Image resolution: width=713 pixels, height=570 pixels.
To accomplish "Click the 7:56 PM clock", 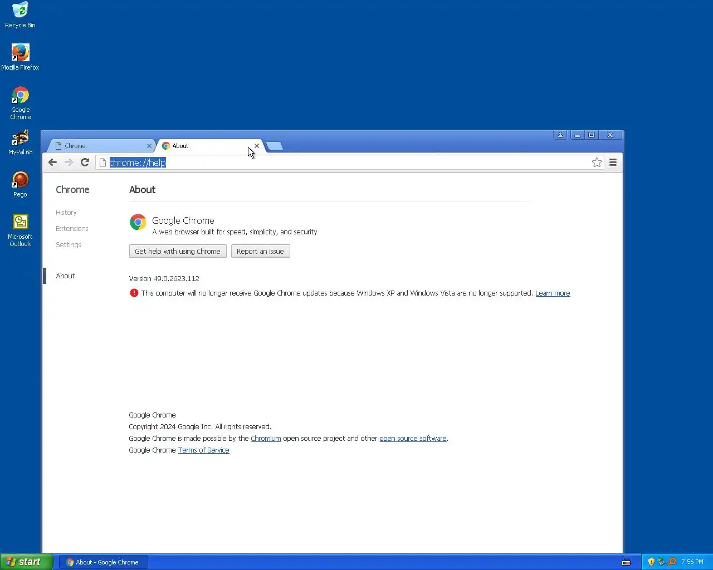I will pos(692,562).
